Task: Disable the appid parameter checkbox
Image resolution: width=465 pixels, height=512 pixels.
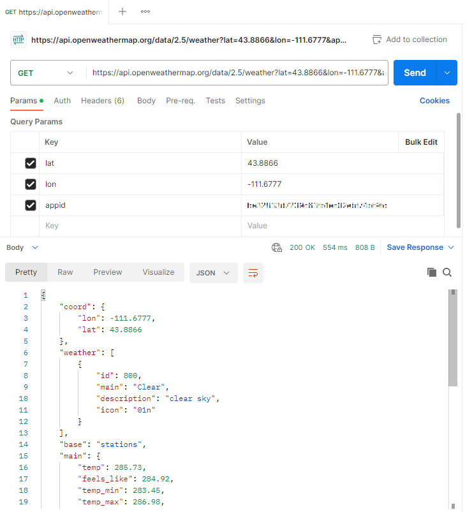Action: tap(31, 205)
